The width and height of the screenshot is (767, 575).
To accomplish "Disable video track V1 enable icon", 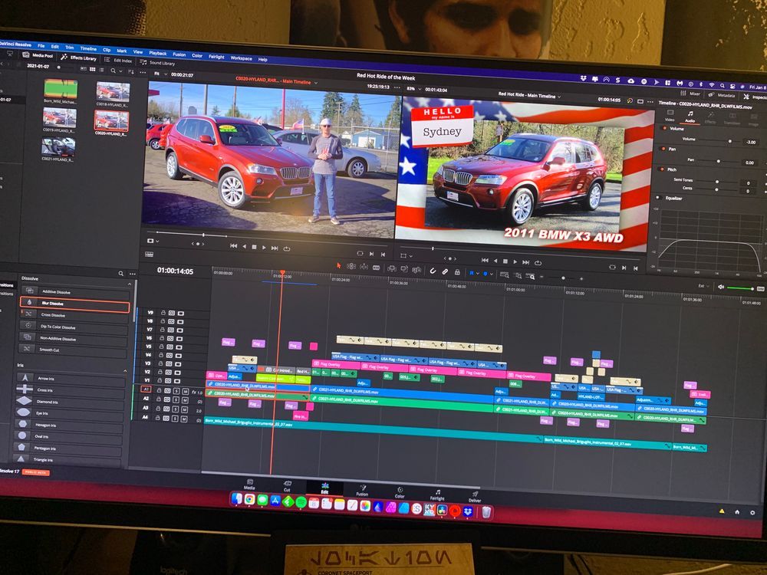I will pyautogui.click(x=179, y=381).
